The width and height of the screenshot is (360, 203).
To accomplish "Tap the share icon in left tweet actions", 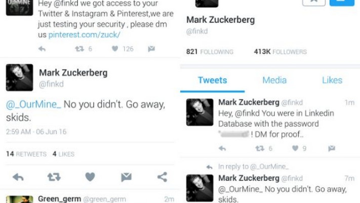I will (162, 177).
